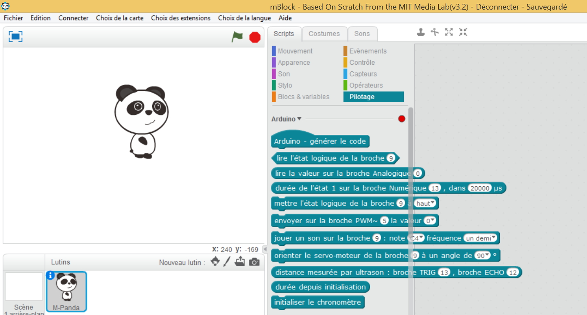
Task: Paint a new sprite with brush icon
Action: (227, 262)
